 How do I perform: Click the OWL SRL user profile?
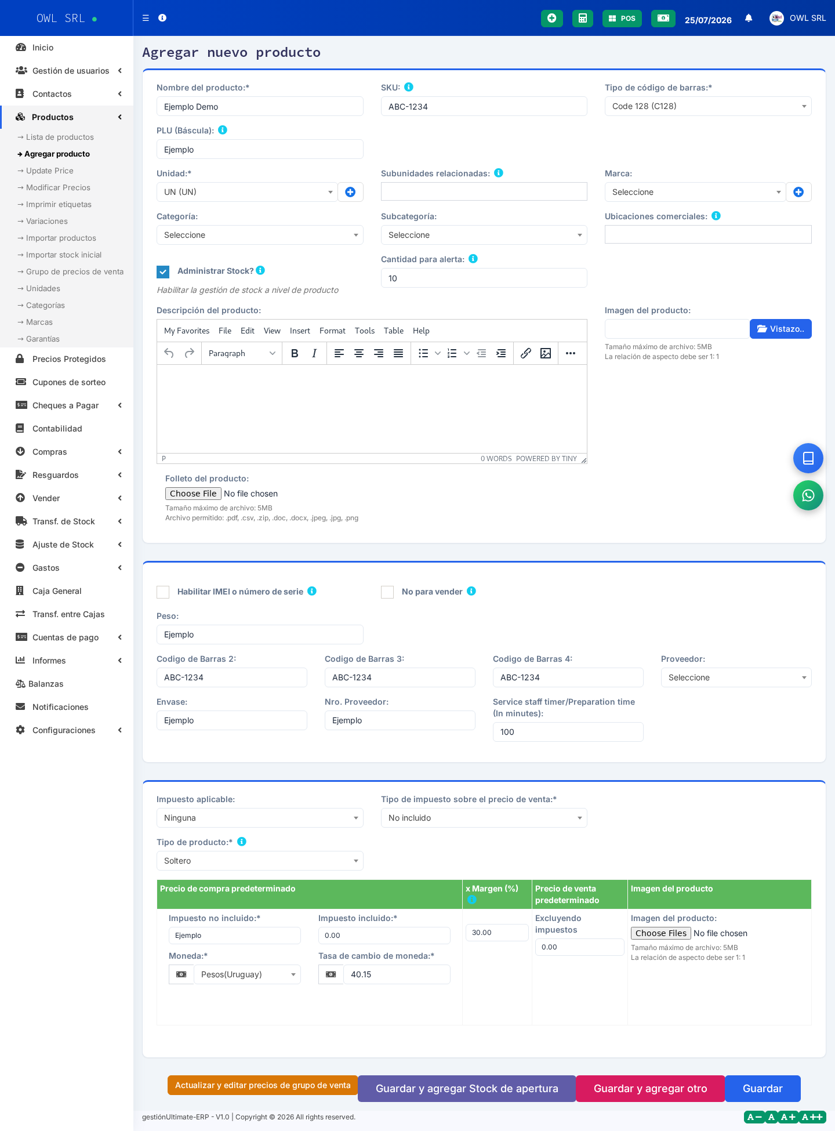(x=798, y=18)
